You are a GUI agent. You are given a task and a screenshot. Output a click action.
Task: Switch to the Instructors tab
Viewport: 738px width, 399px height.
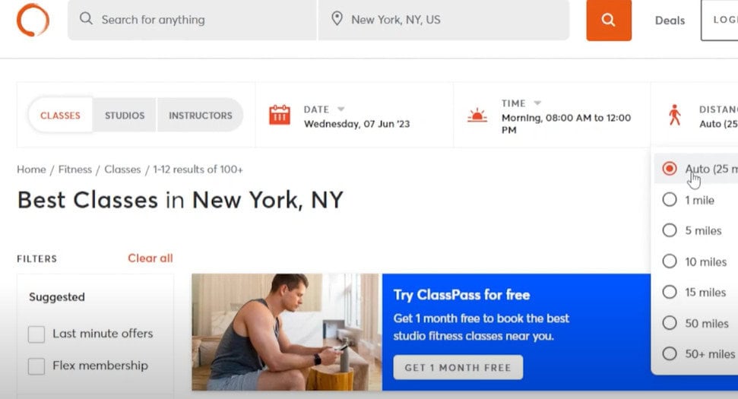pyautogui.click(x=201, y=116)
